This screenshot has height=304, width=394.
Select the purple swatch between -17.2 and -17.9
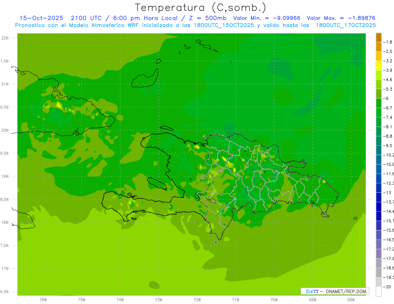click(379, 253)
